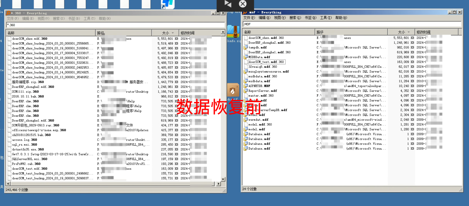Screen dimensions: 469x206
Task: Select "DoerERP_zhonghe1.mdf.360" name in .MDF window
Action: [270, 52]
